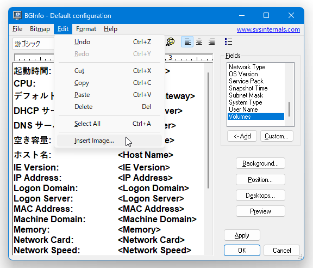Image resolution: width=313 pixels, height=268 pixels.
Task: Align text left in the toolbar
Action: [187, 41]
